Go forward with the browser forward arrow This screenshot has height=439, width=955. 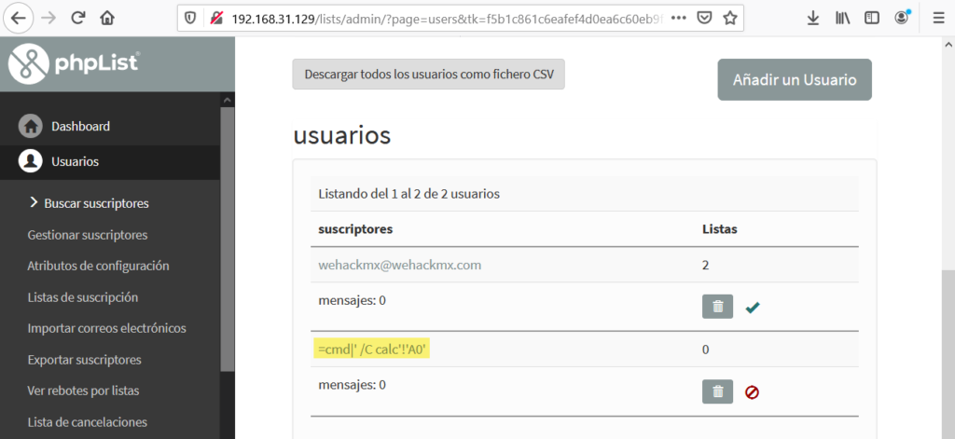[48, 19]
